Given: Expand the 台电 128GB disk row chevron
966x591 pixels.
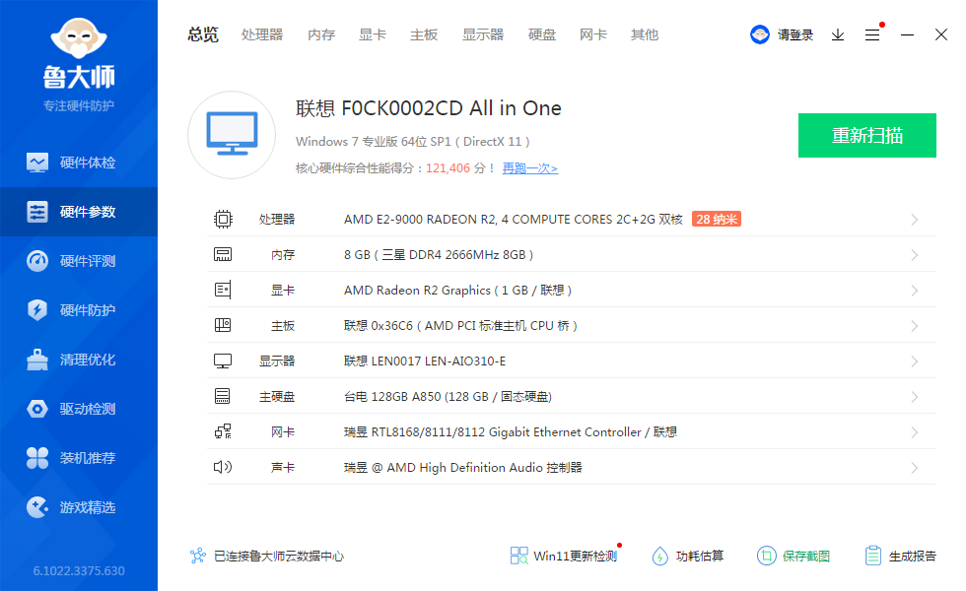Looking at the screenshot, I should coord(915,396).
